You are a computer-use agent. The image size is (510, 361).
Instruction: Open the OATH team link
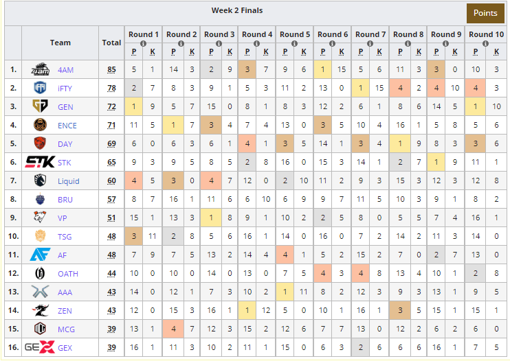[x=68, y=274]
